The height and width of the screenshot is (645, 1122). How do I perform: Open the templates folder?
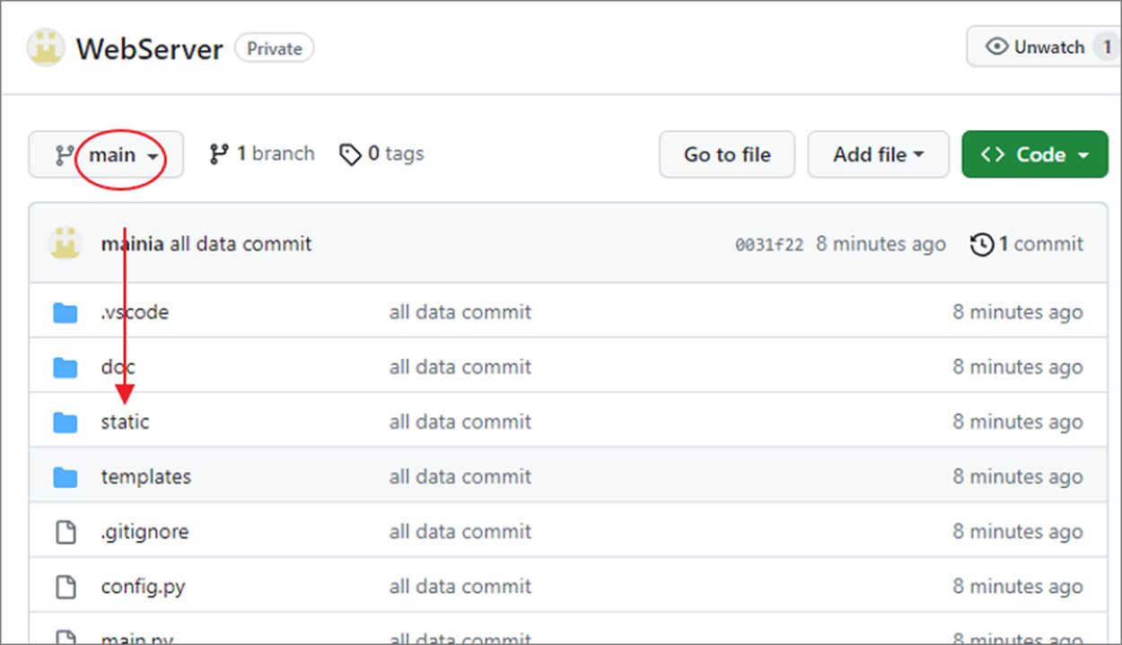[145, 476]
